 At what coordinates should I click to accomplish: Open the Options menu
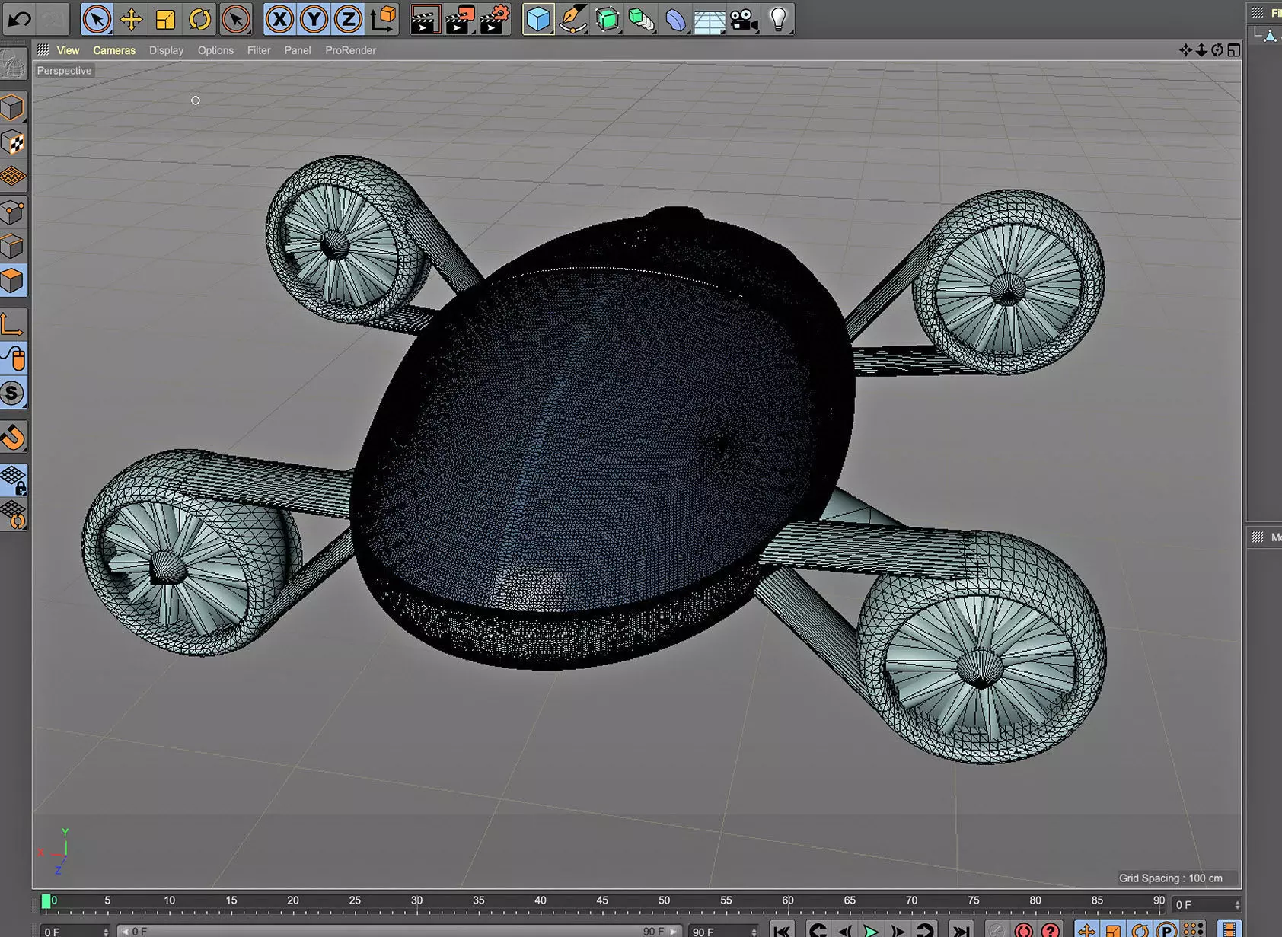coord(215,50)
